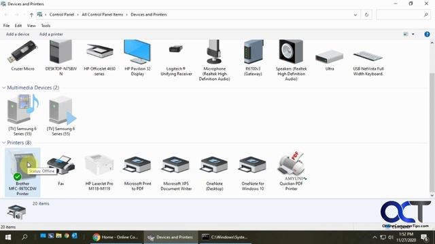Collapse the Printers (8) group
Image resolution: width=435 pixels, height=244 pixels.
(x=3, y=143)
